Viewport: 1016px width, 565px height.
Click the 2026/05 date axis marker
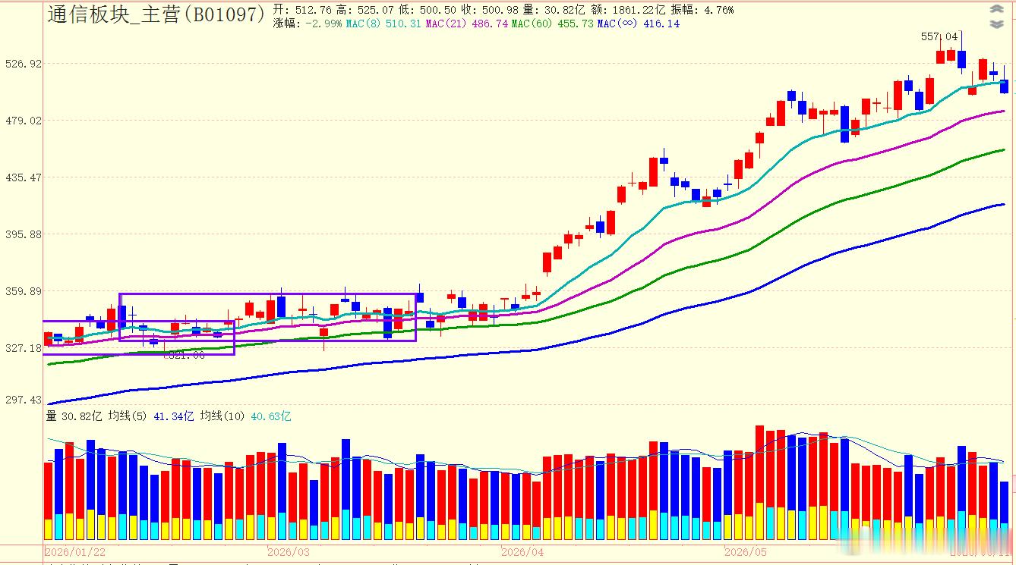746,551
